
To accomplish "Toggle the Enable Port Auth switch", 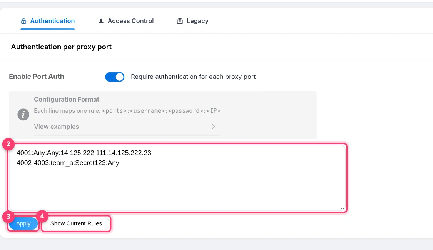I will point(115,77).
